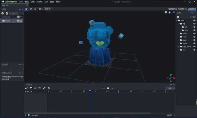Open the timeline filter funnel icon
197x118 pixels.
(x=31, y=88)
